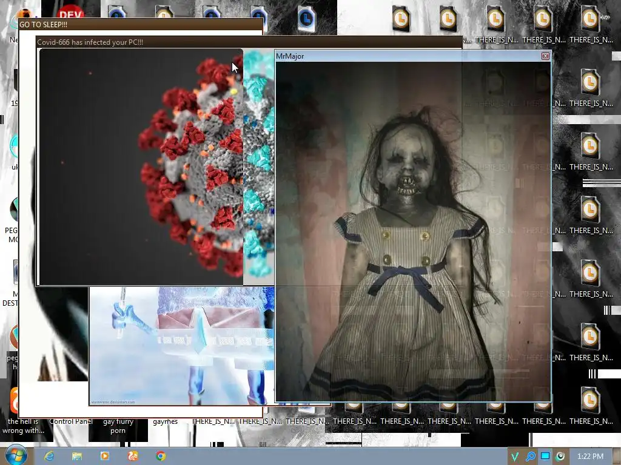The height and width of the screenshot is (465, 621).
Task: Launch Internet Explorer from the taskbar
Action: [49, 456]
